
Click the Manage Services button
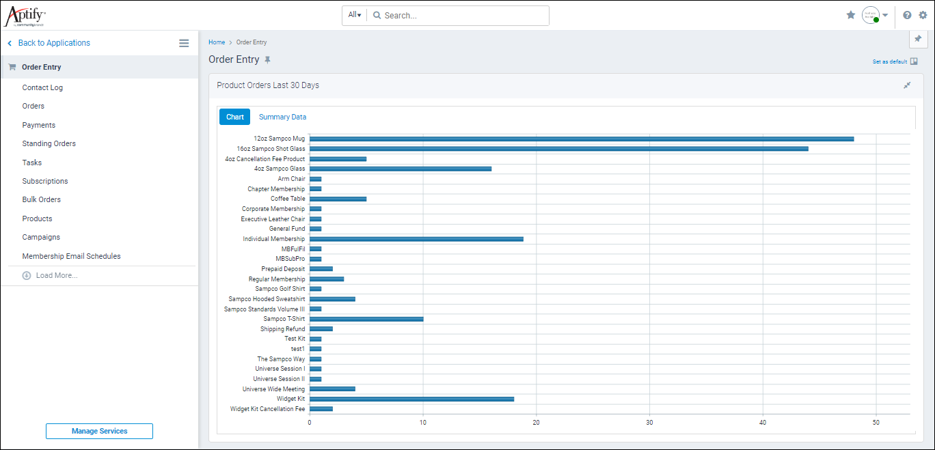tap(99, 431)
